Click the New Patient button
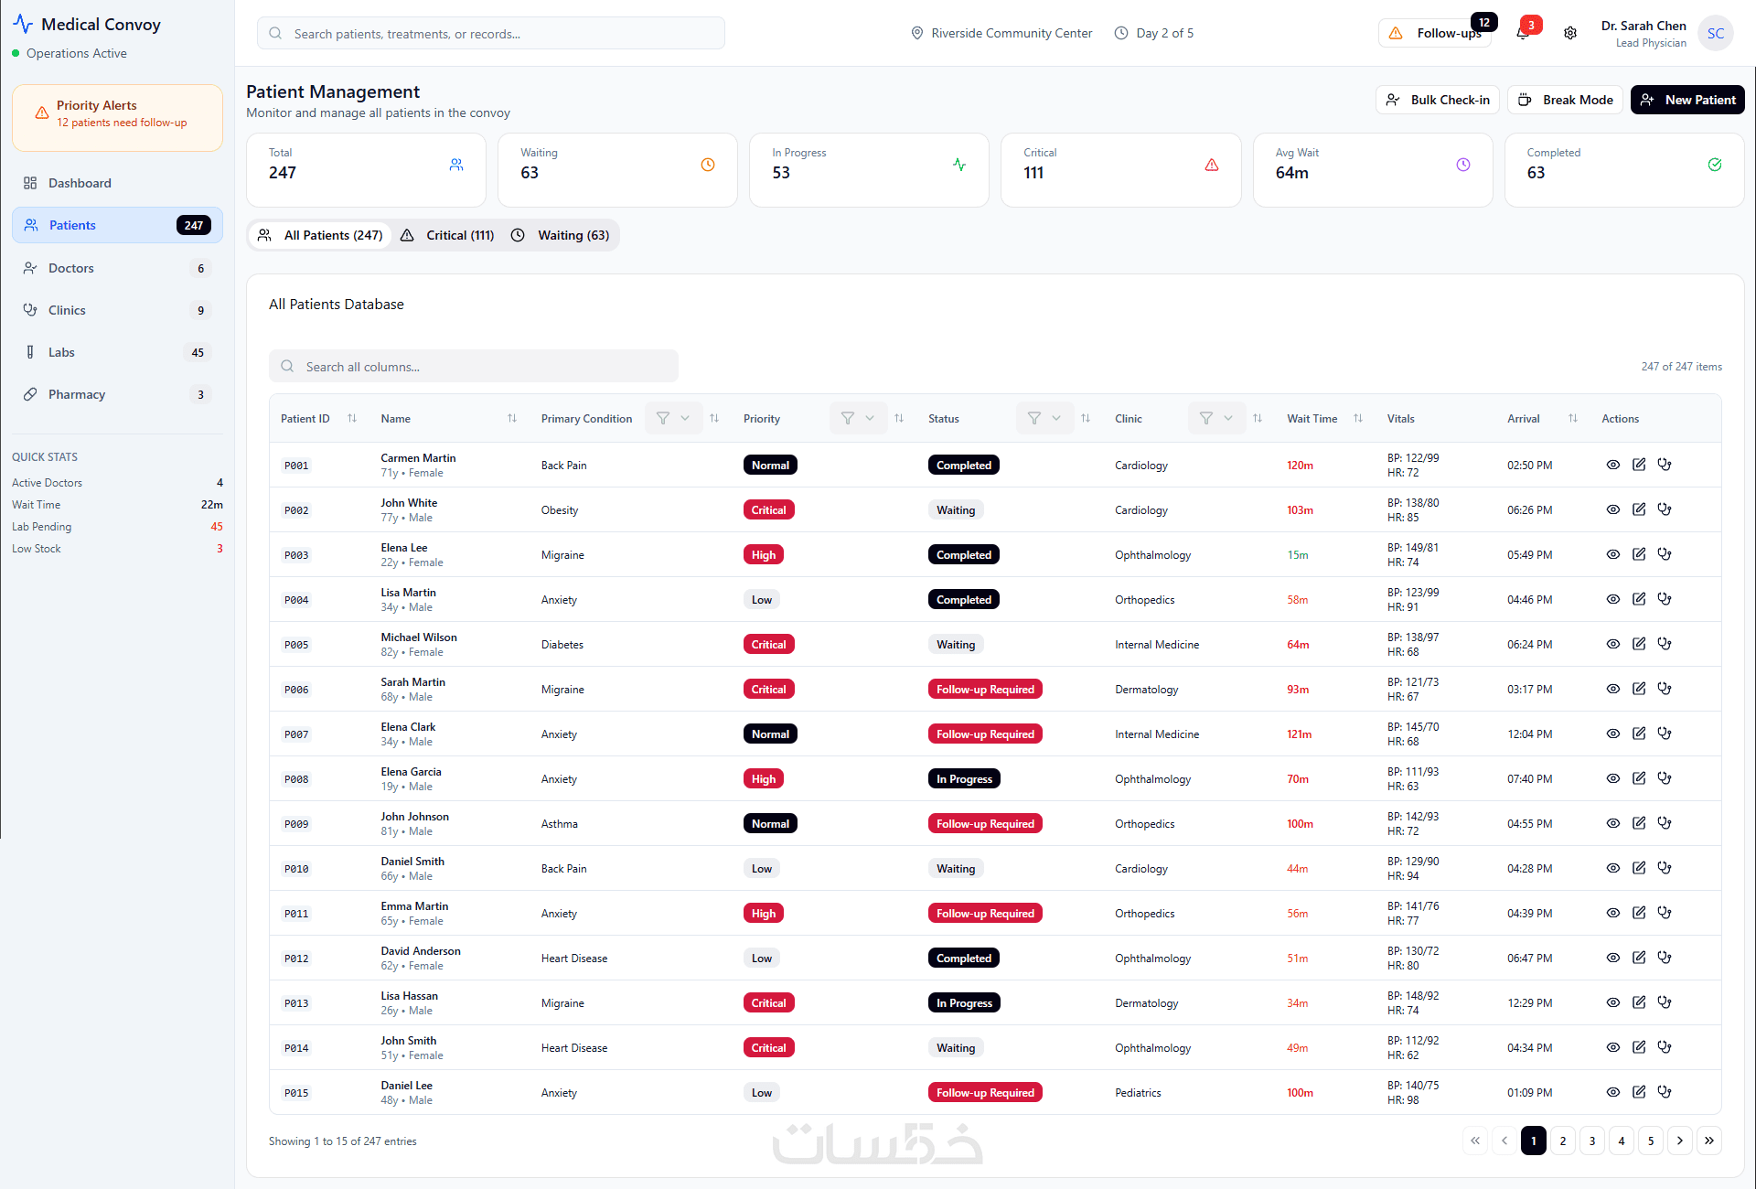Viewport: 1756px width, 1189px height. coord(1687,100)
